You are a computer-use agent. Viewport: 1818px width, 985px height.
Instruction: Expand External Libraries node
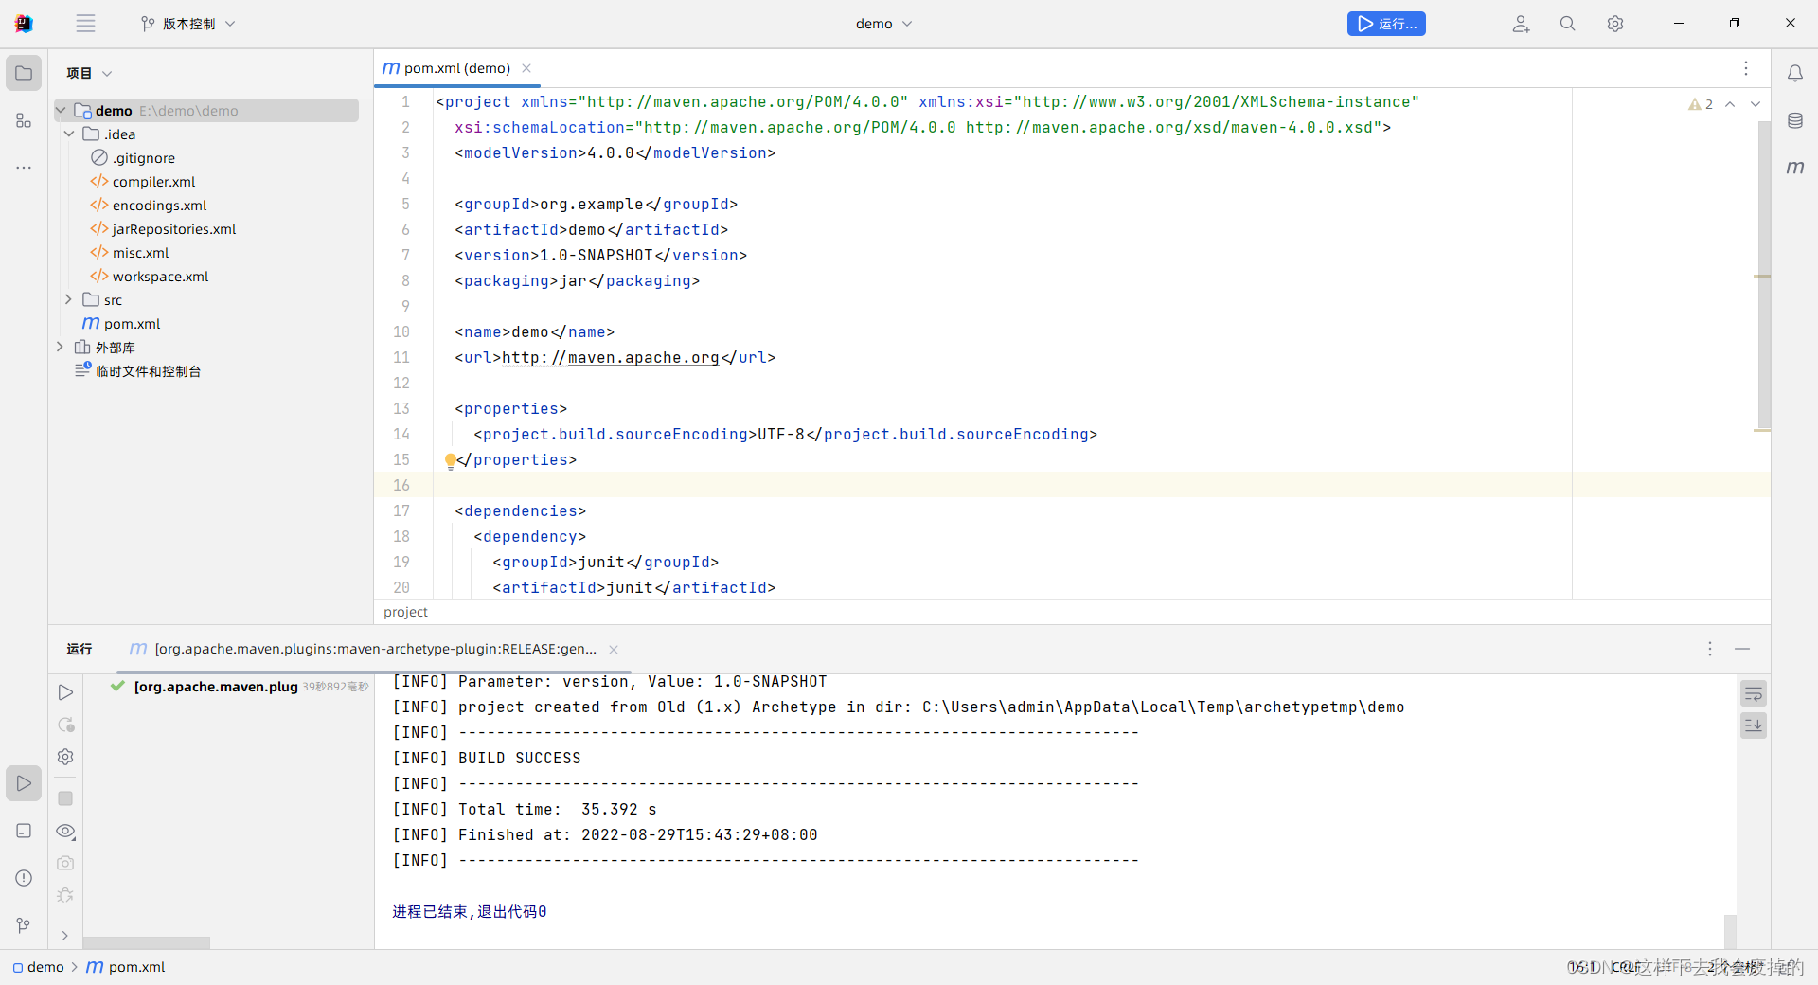pyautogui.click(x=60, y=348)
